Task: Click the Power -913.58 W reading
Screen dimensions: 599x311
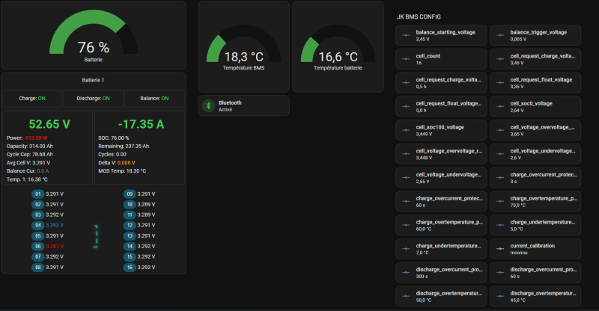Action: point(27,138)
